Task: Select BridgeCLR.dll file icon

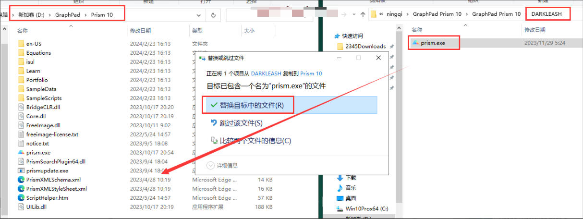Action: 21,107
